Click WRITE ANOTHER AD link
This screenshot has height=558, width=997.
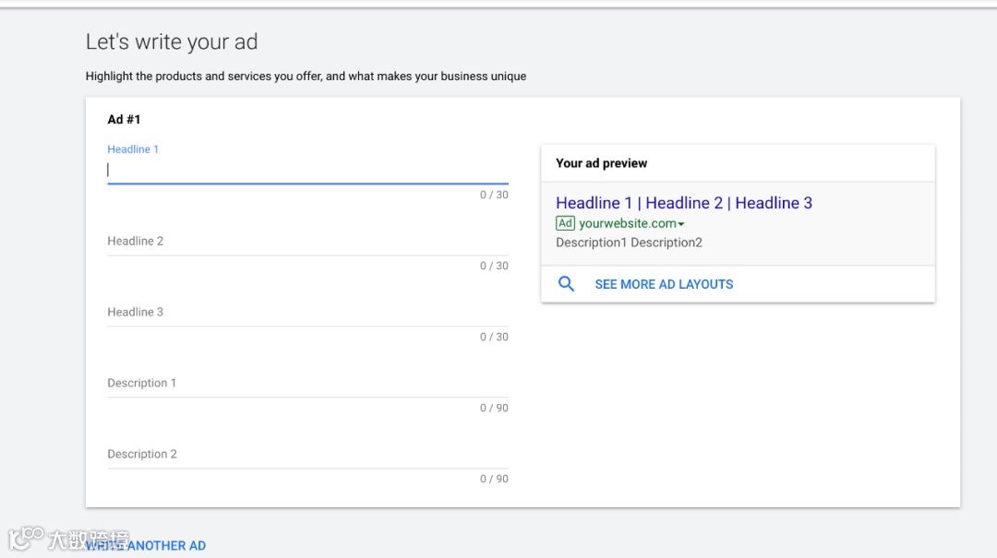coord(148,546)
